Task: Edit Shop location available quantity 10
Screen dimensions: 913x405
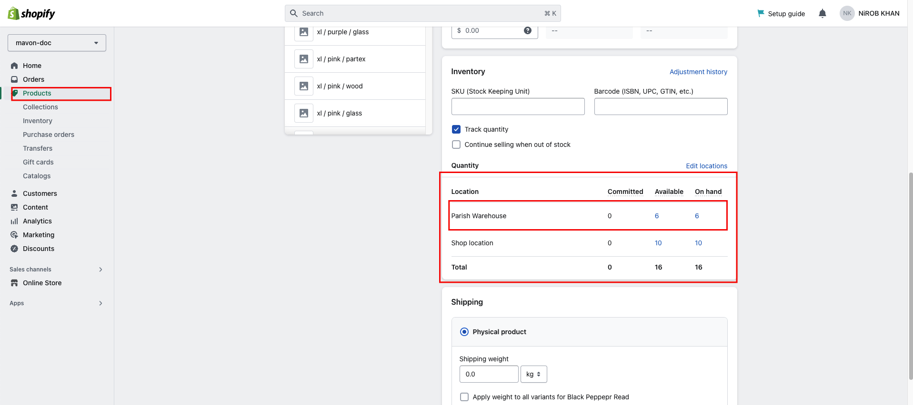Action: [x=658, y=243]
